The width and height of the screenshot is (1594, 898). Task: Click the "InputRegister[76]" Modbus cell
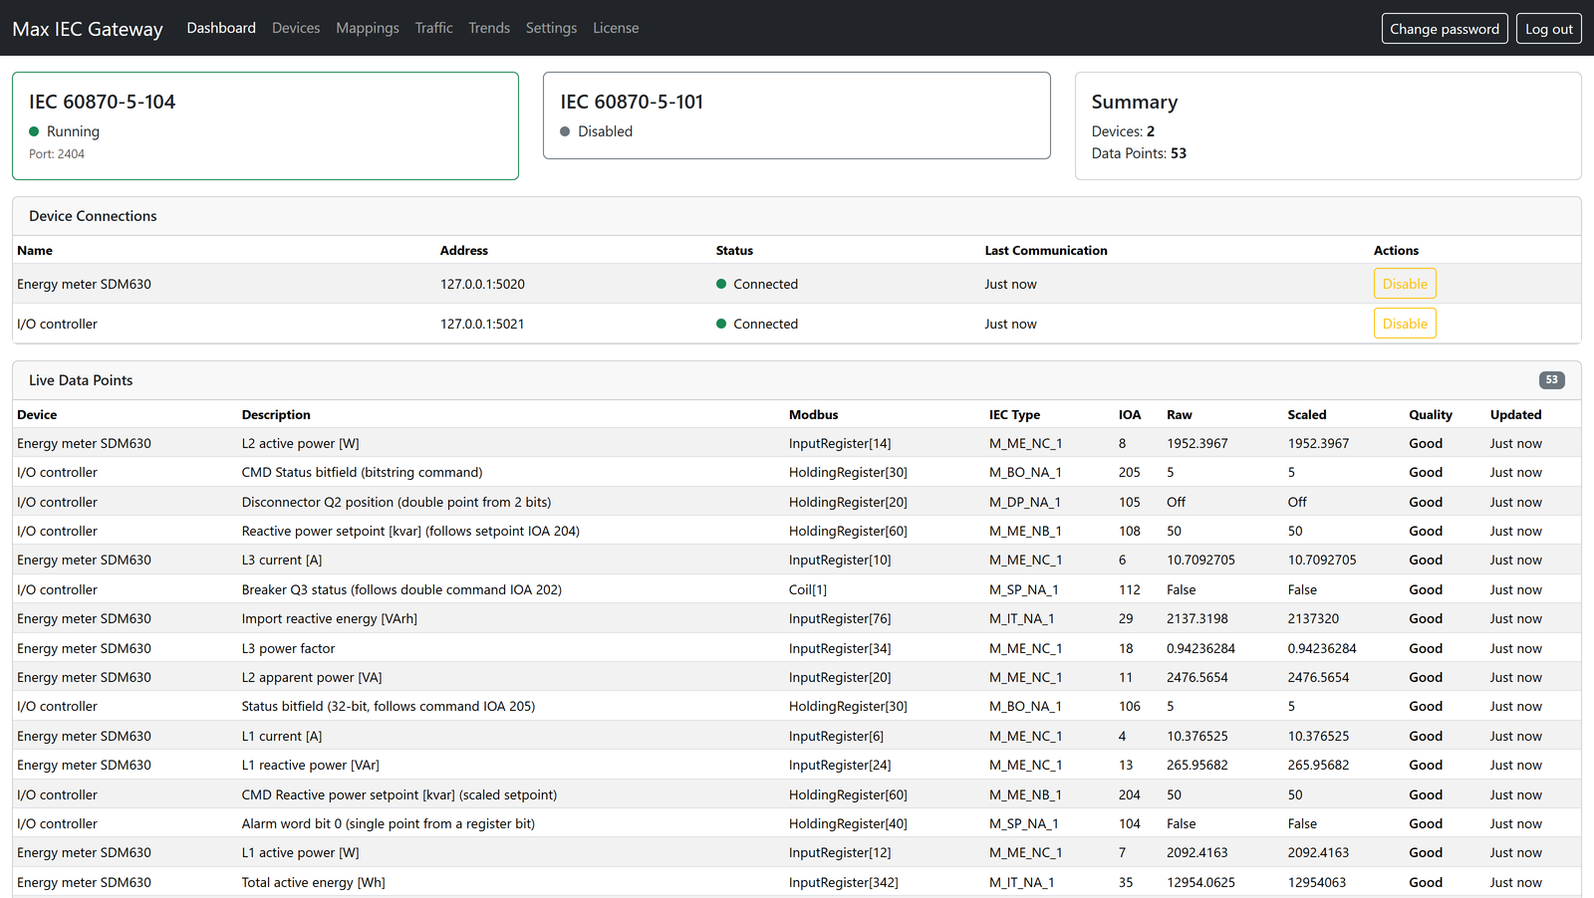[840, 619]
